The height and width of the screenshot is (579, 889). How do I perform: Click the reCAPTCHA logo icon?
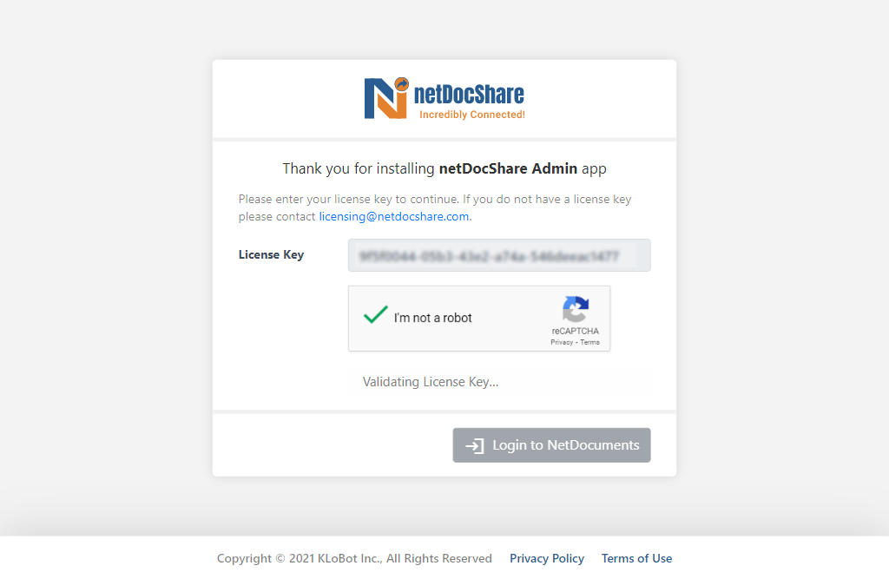(576, 309)
